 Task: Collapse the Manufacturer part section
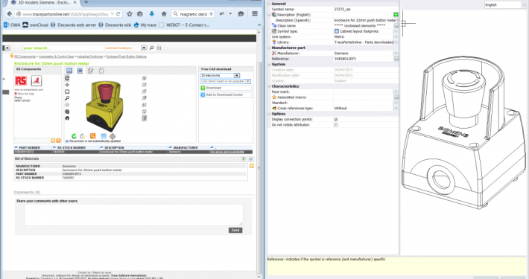click(x=269, y=48)
